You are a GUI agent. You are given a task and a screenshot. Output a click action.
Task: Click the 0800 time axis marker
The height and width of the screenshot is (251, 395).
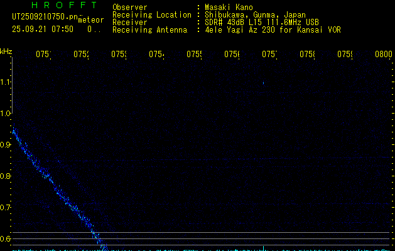coord(383,55)
